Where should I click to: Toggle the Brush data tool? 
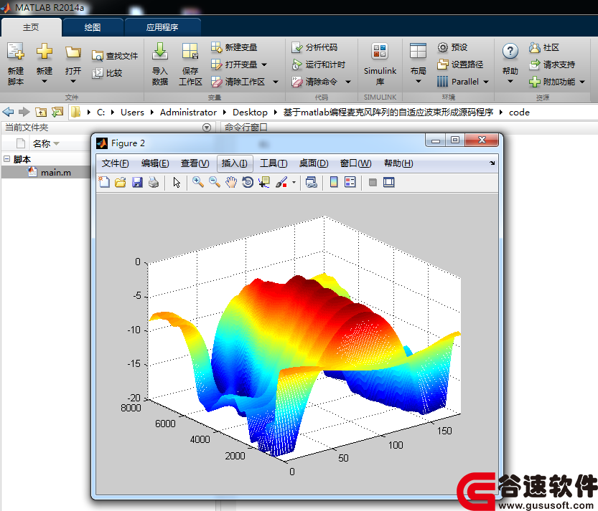click(x=281, y=182)
